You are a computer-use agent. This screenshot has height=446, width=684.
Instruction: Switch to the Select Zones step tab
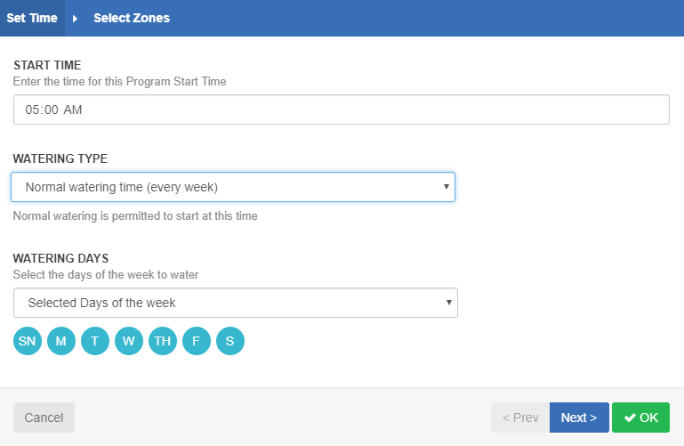(132, 18)
